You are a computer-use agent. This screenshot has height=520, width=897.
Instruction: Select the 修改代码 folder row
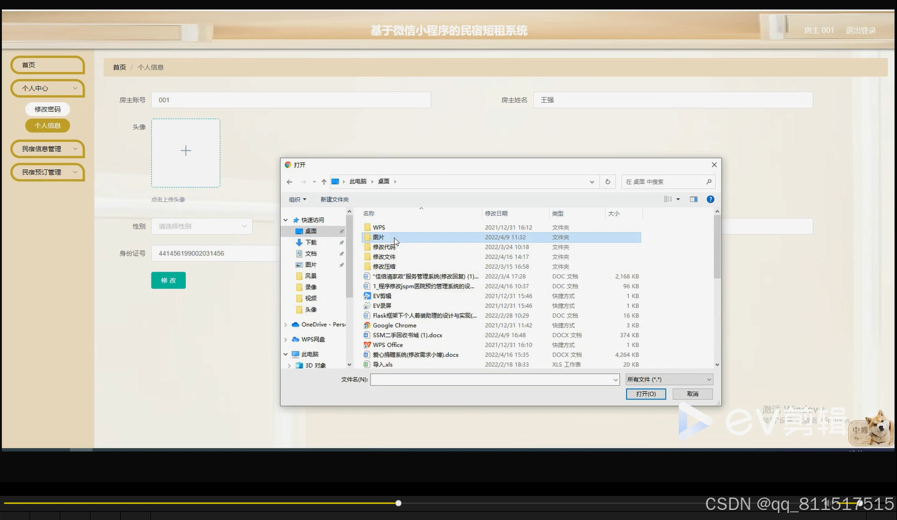(x=501, y=247)
